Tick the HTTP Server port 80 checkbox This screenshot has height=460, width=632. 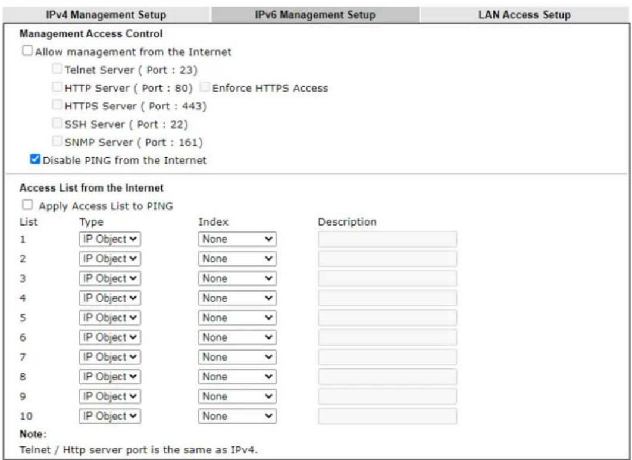[x=57, y=87]
